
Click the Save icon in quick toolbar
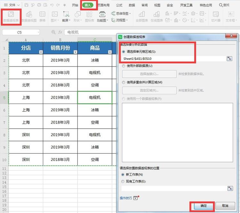26,5
